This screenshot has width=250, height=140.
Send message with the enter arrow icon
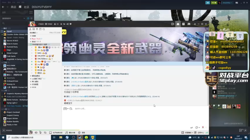tap(192, 128)
